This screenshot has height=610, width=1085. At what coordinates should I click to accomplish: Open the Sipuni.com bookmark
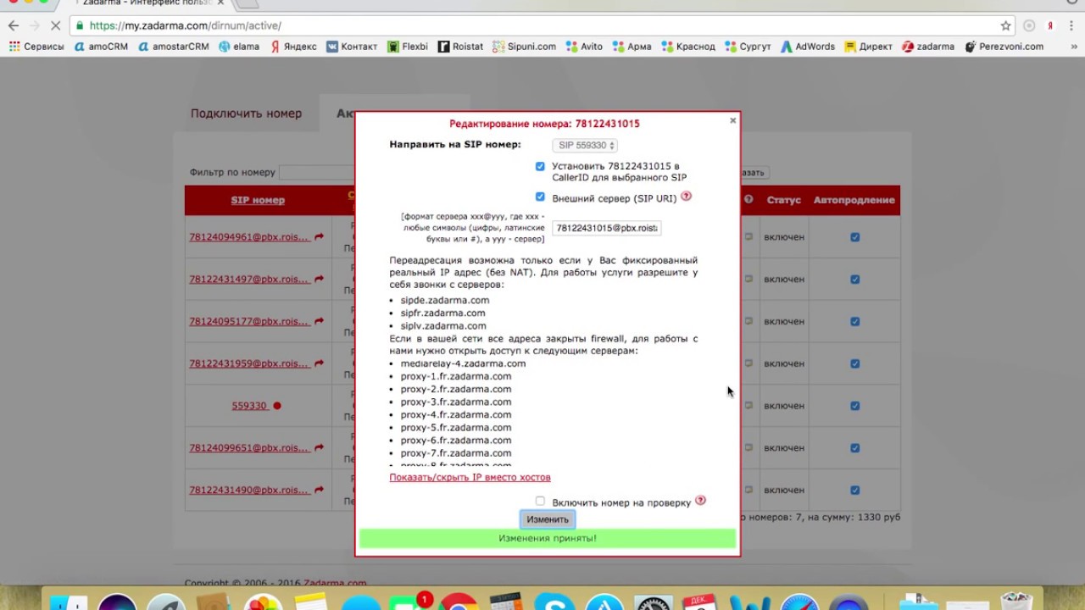coord(525,47)
